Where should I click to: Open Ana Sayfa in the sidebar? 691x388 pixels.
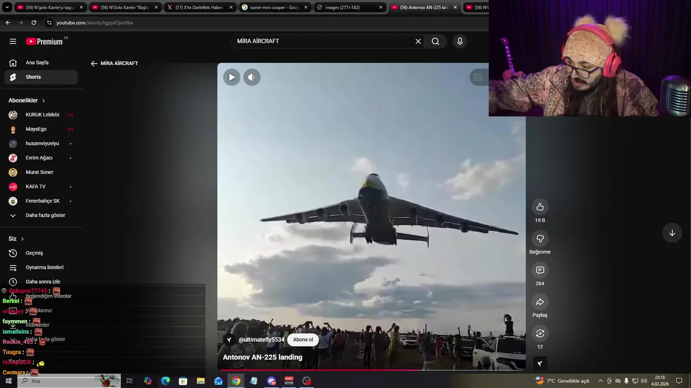coord(41,63)
